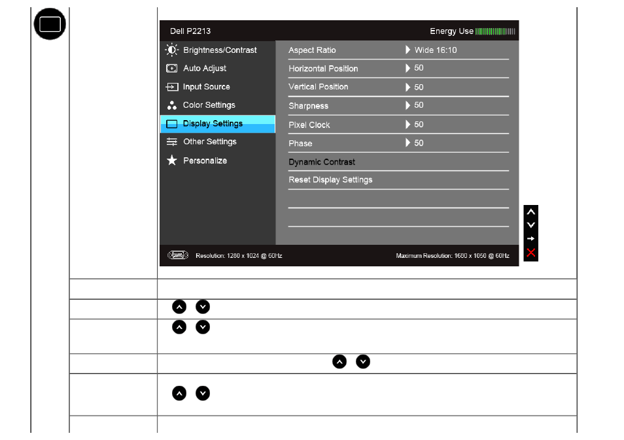Click the 'Wide 16:10' aspect ratio value
The height and width of the screenshot is (440, 624).
pos(436,50)
